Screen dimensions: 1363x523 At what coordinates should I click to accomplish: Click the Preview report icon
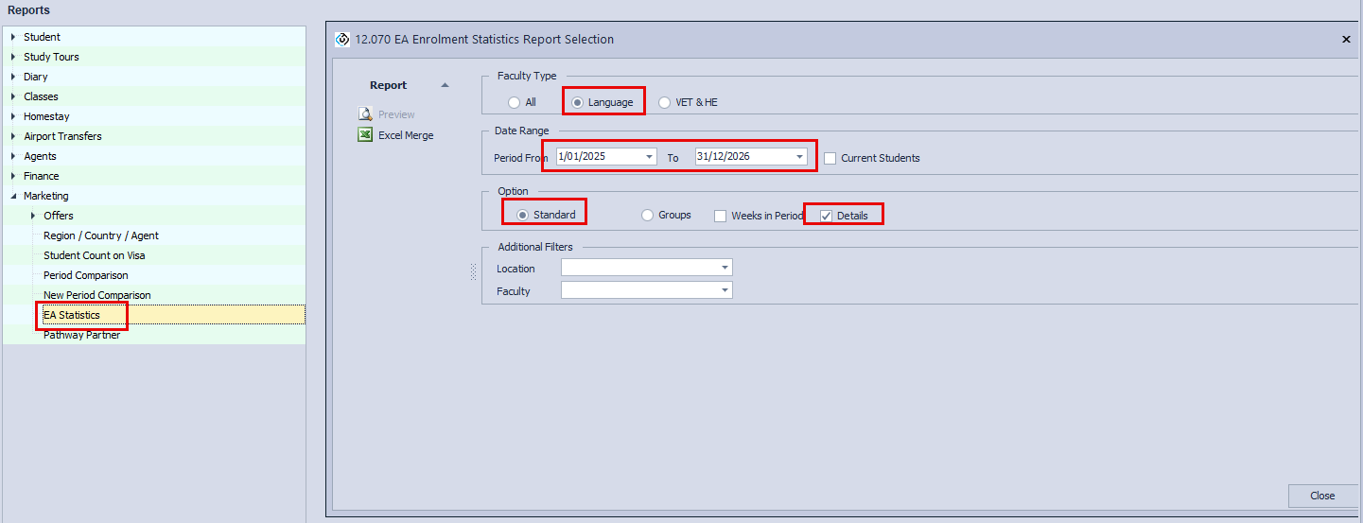click(x=365, y=114)
